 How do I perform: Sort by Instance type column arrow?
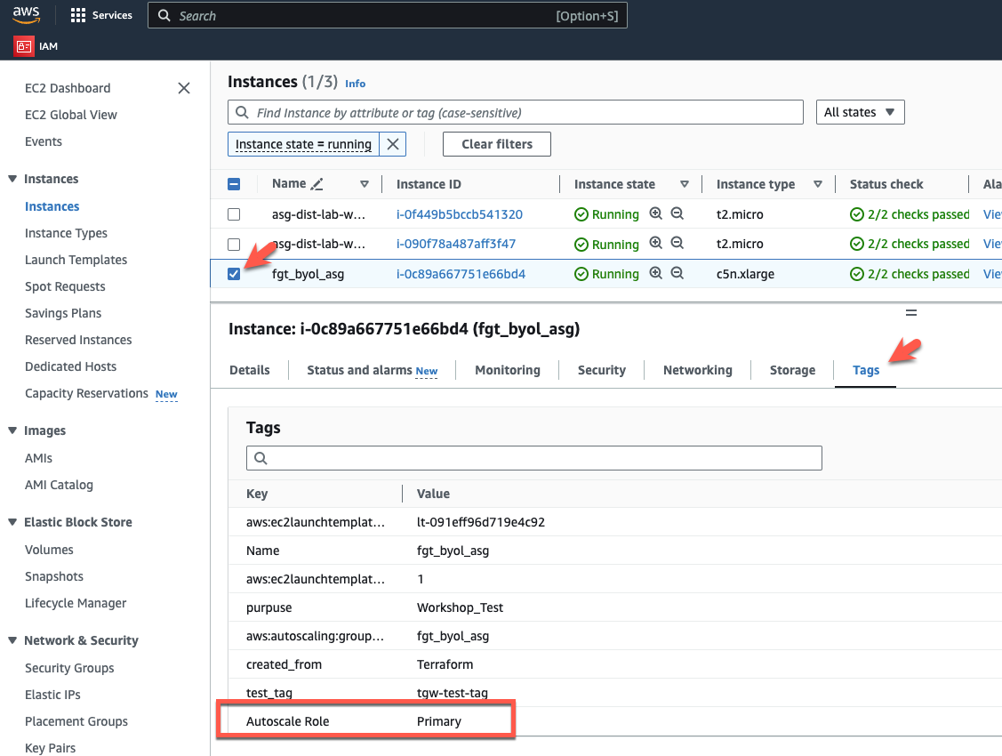[x=817, y=184]
